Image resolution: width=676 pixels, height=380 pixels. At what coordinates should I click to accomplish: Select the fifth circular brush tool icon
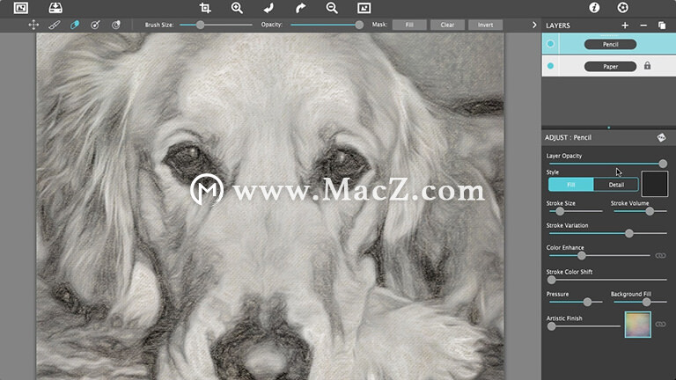116,25
